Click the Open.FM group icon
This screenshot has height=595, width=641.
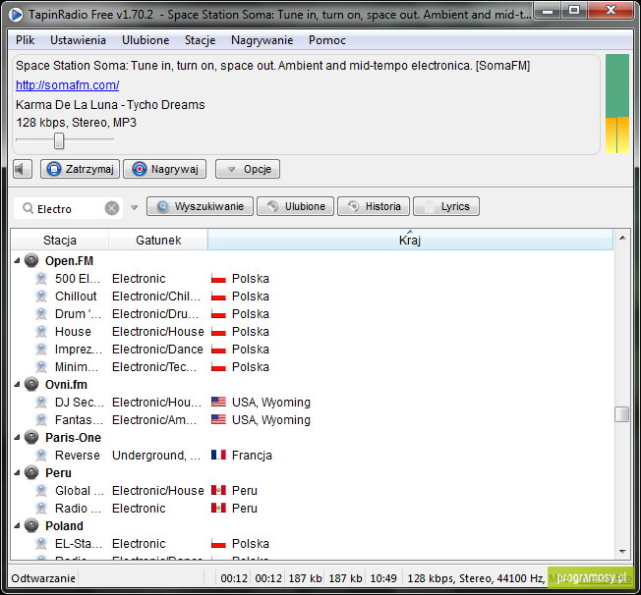coord(31,260)
